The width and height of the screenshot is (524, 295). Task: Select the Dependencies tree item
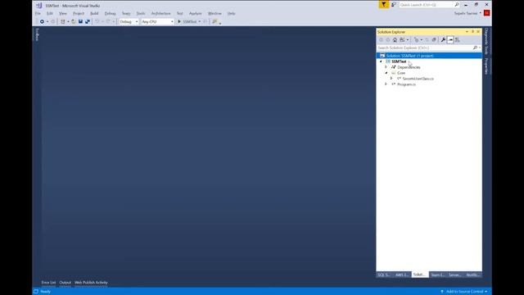tap(409, 67)
